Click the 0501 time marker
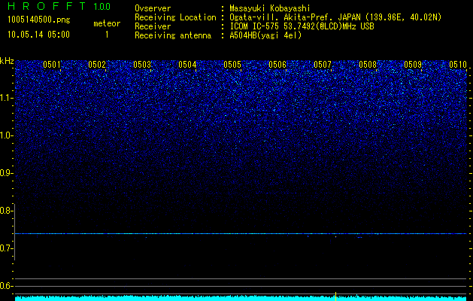The width and height of the screenshot is (473, 301). point(52,65)
